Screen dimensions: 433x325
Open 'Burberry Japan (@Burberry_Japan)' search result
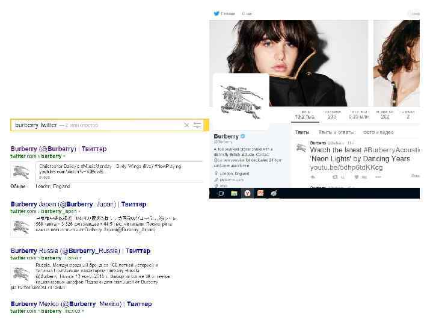pos(78,204)
